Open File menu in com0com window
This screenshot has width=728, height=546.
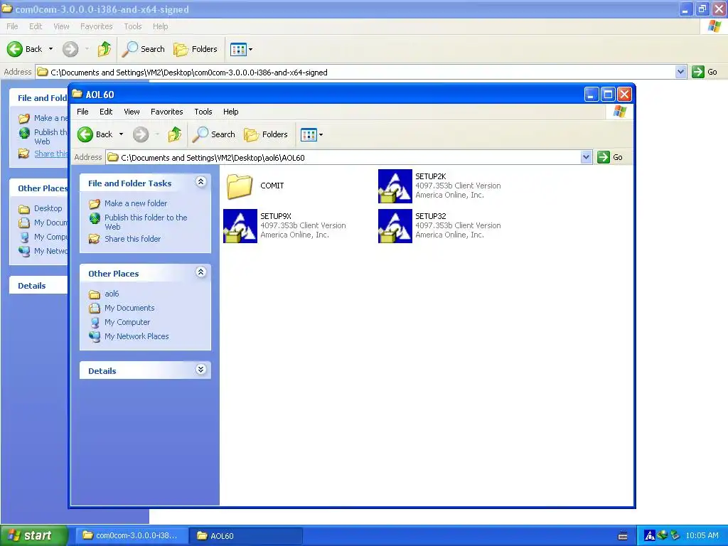pyautogui.click(x=12, y=26)
